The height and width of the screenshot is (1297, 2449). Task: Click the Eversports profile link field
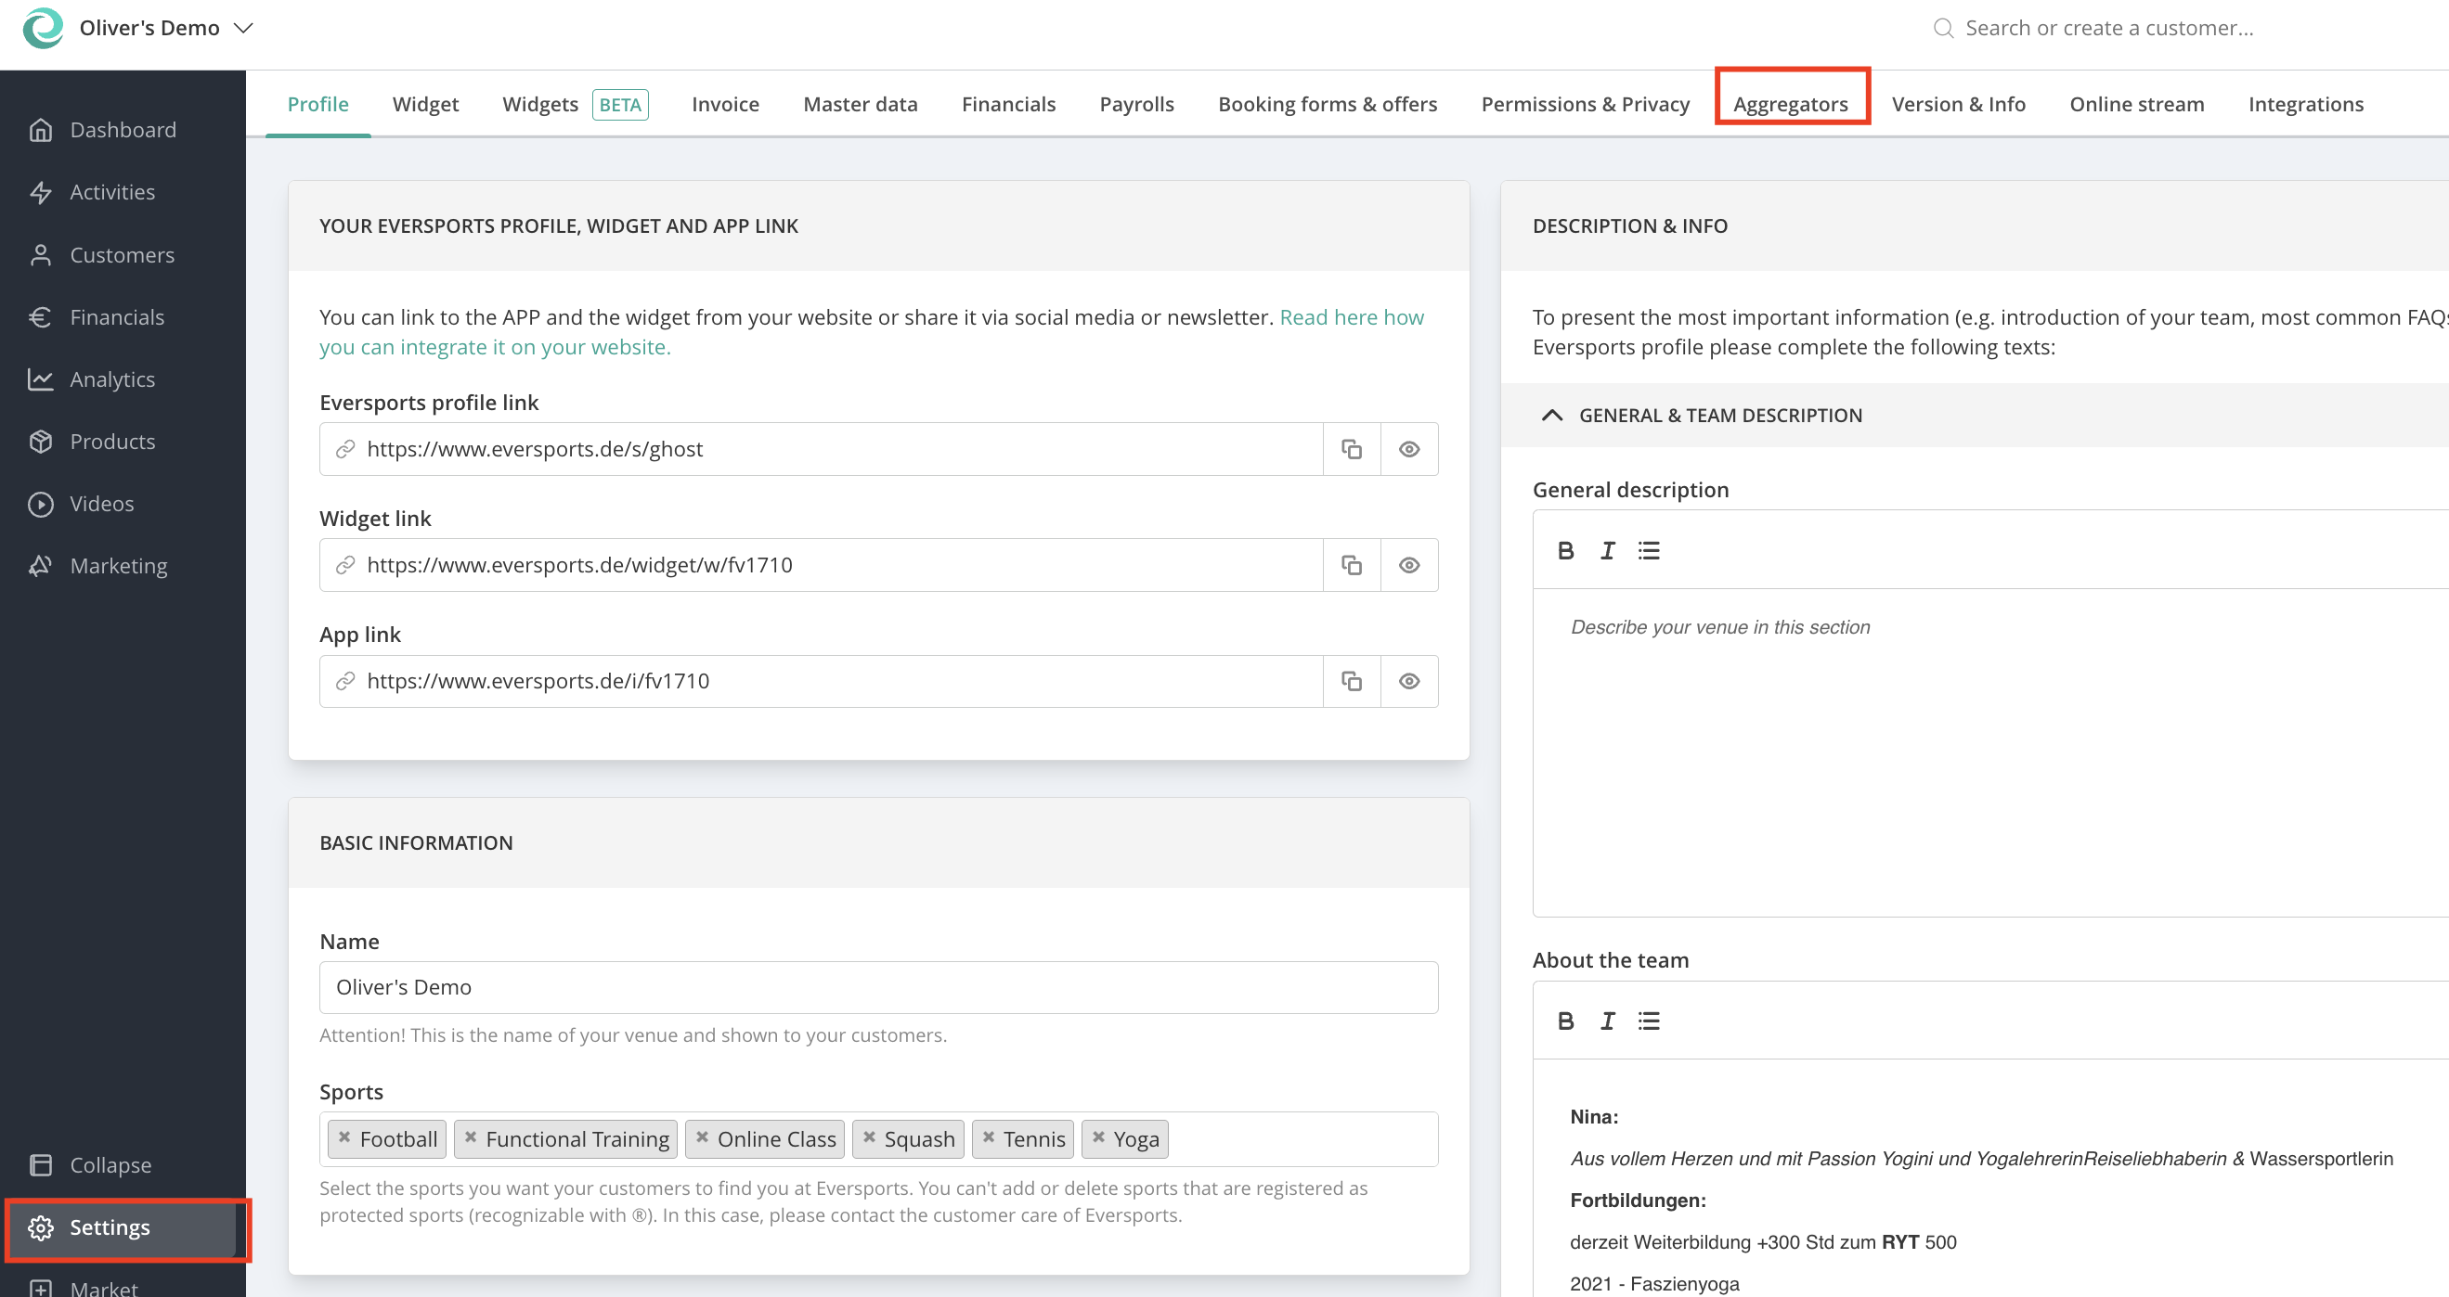pos(822,448)
